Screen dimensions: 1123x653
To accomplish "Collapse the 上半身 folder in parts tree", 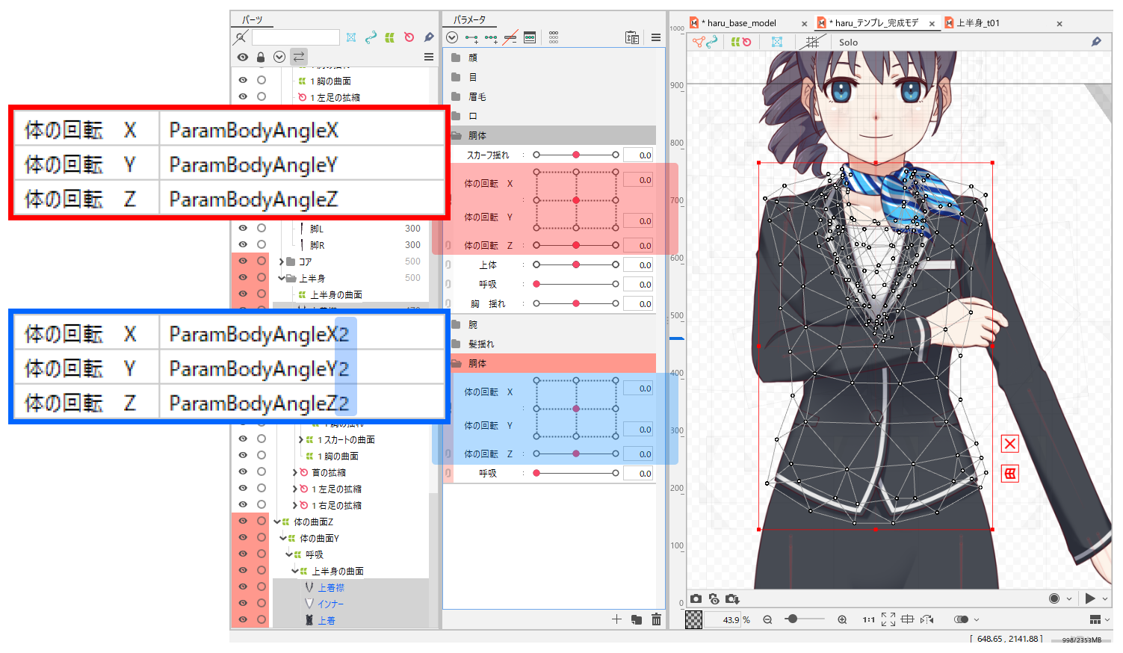I will (282, 278).
